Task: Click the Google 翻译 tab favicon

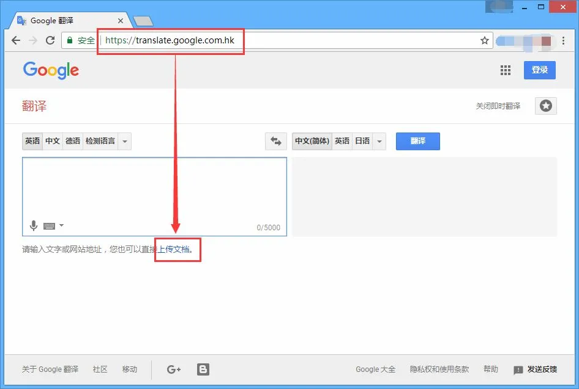Action: pyautogui.click(x=22, y=21)
